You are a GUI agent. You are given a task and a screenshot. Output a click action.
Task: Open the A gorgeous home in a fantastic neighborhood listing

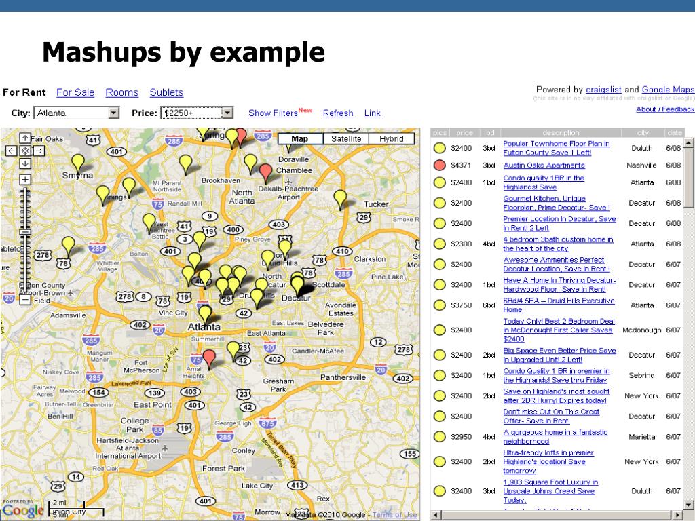555,437
